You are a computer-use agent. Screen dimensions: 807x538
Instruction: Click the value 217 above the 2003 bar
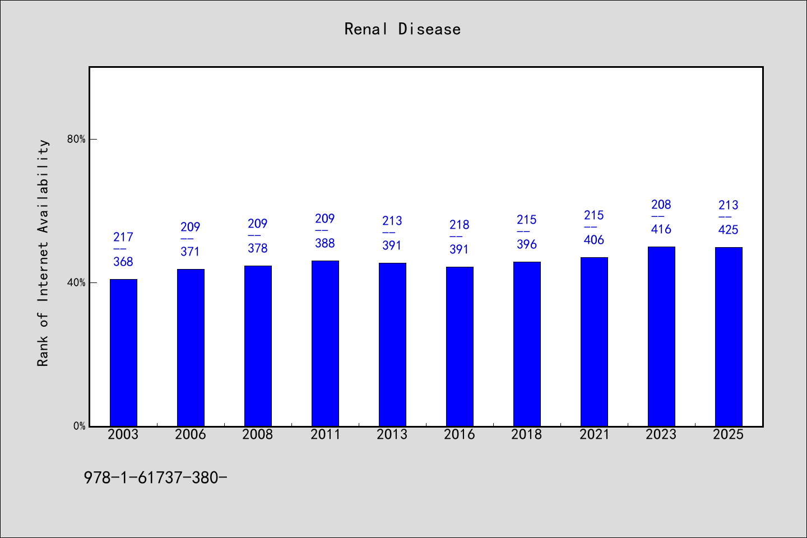coord(123,237)
